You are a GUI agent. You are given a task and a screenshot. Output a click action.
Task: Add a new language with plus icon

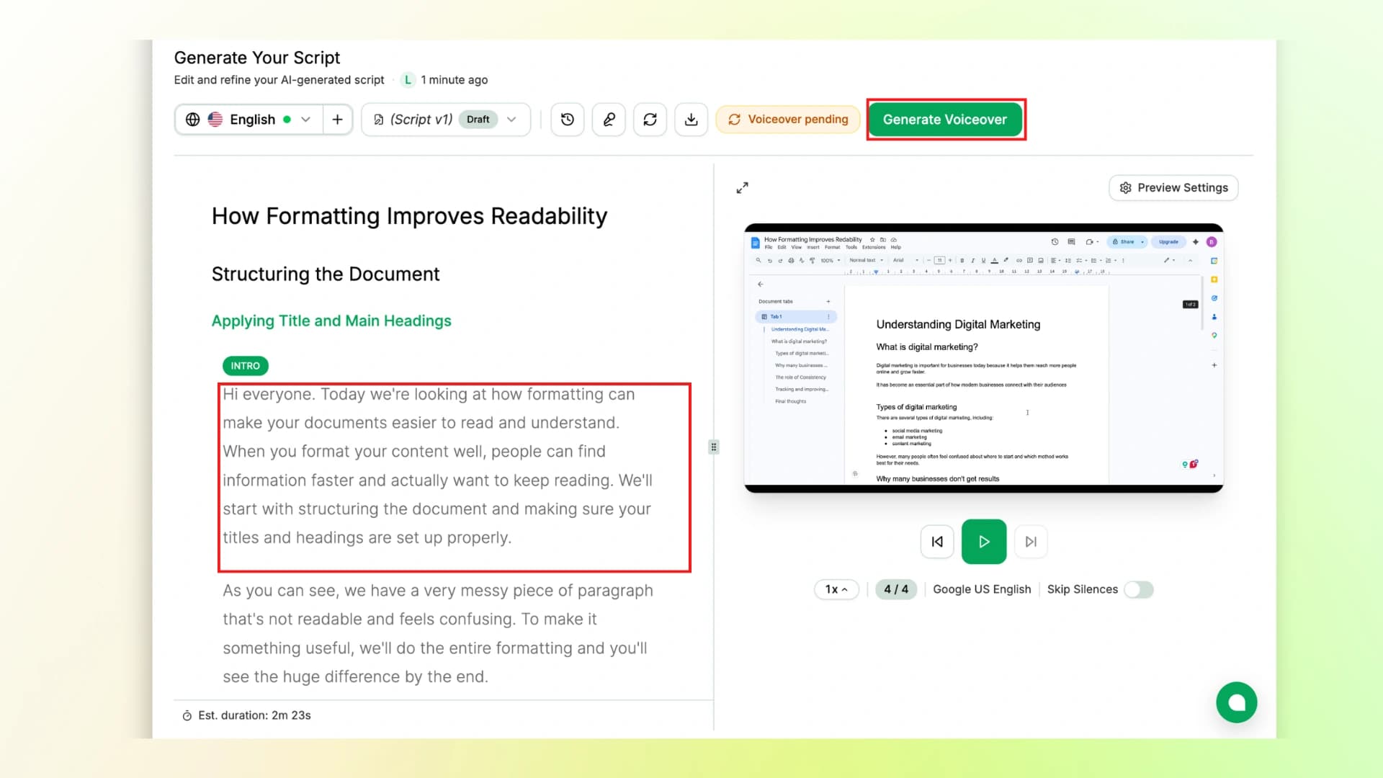coord(337,120)
